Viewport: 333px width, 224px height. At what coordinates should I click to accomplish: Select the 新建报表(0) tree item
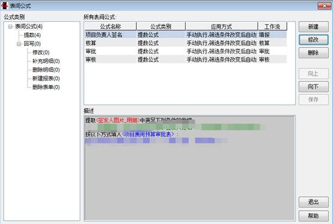tap(46, 79)
